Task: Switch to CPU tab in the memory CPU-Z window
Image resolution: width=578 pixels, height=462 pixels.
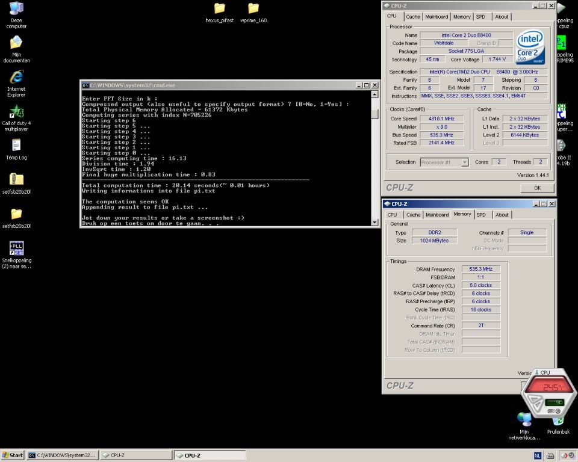Action: (392, 214)
